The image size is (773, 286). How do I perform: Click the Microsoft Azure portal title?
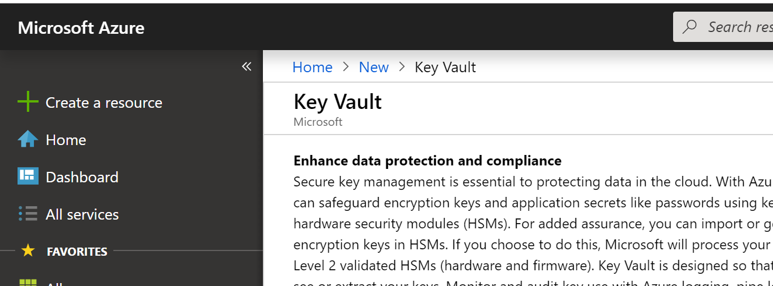point(81,27)
